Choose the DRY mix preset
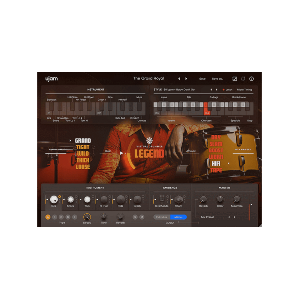The image size is (299, 299). pos(216,137)
